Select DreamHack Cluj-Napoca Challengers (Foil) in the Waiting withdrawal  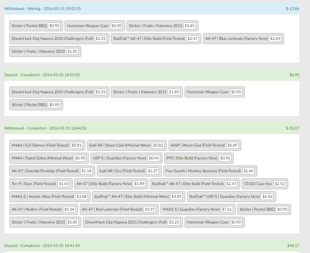[x=59, y=38]
